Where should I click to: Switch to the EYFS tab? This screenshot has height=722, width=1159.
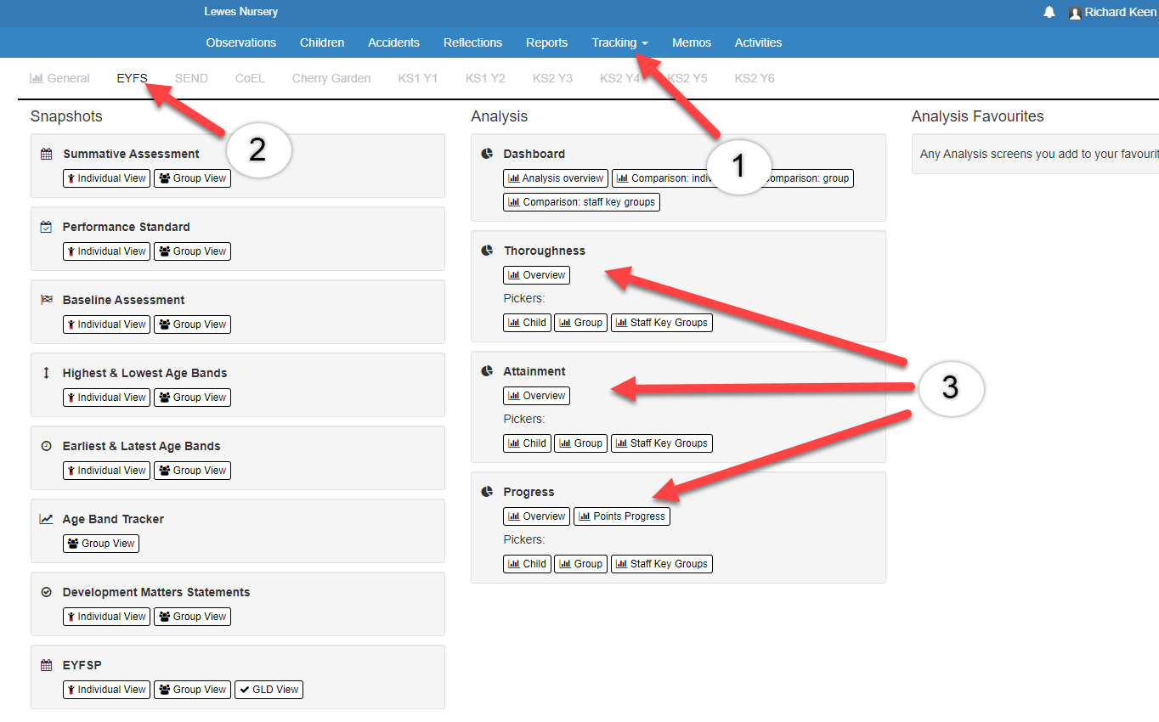(132, 78)
